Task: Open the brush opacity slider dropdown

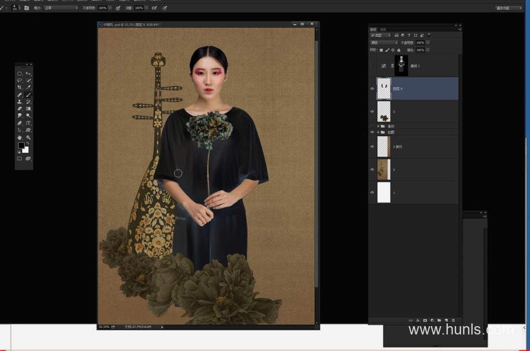Action: pyautogui.click(x=110, y=8)
